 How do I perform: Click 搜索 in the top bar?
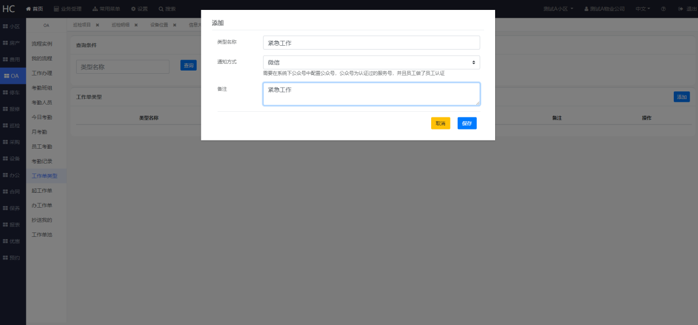pyautogui.click(x=167, y=9)
